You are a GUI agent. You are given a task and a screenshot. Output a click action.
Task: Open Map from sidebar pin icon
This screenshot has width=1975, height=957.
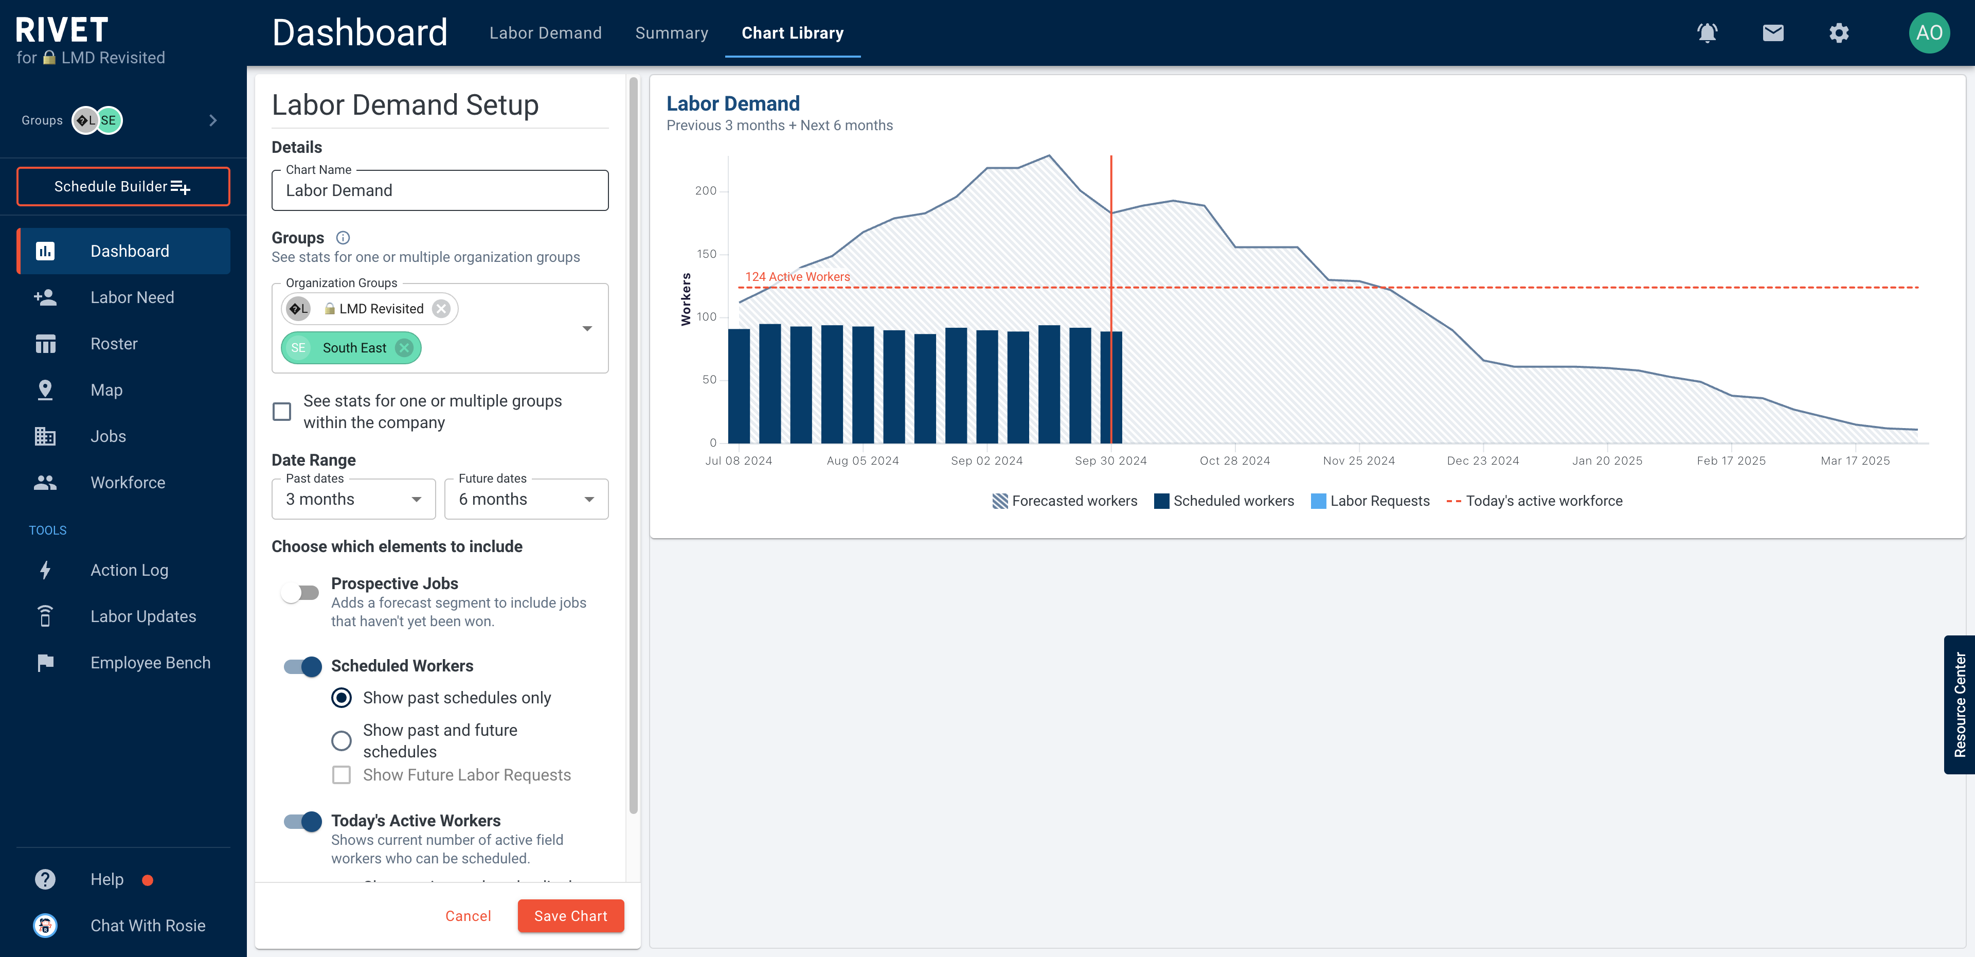point(45,389)
